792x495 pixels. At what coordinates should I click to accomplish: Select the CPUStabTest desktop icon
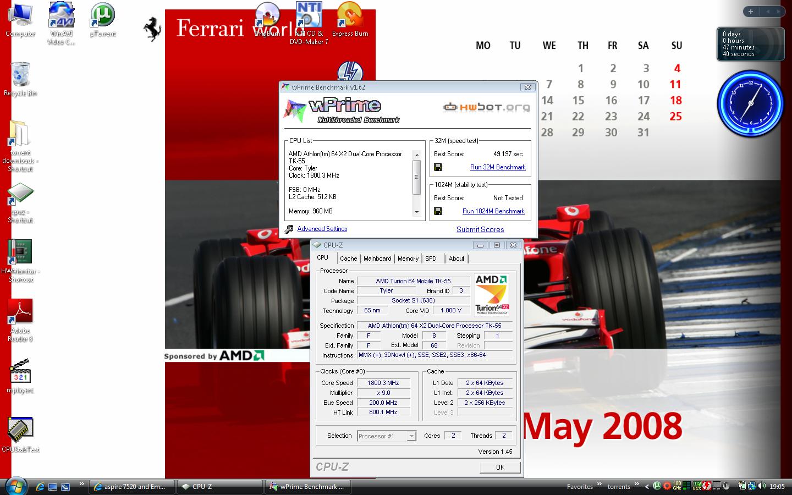click(20, 435)
